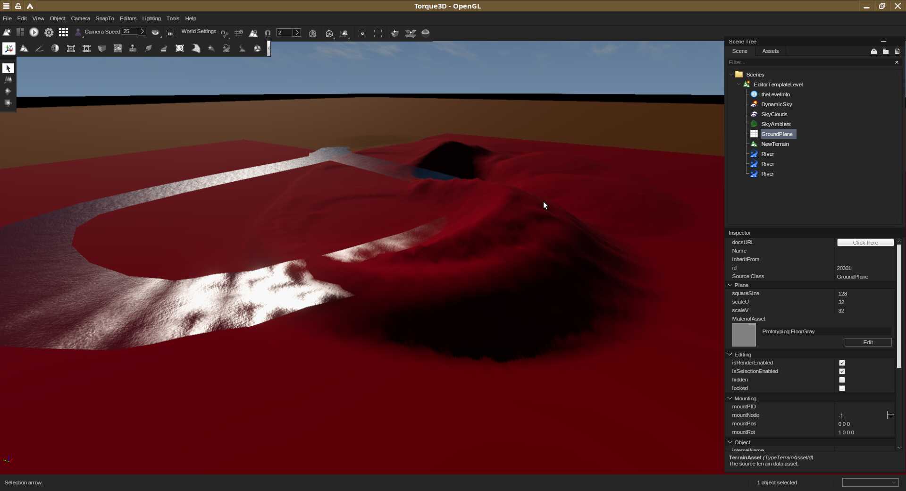Collapse the editor toolbar with its handle
Screen dimensions: 906x491
point(269,49)
